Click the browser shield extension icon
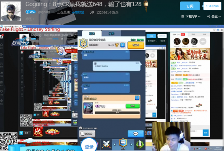The width and height of the screenshot is (224, 151). pos(218,30)
